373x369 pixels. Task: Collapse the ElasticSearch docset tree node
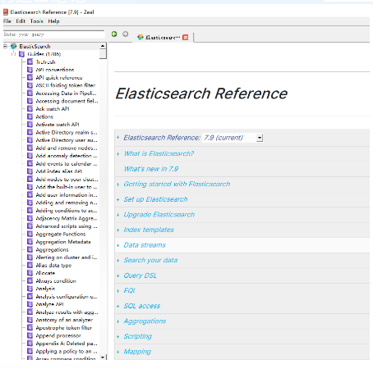[5, 46]
